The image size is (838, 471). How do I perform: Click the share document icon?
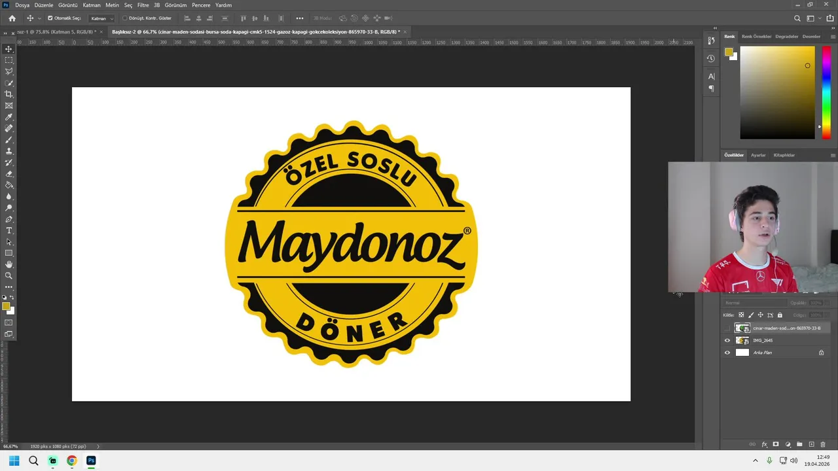pyautogui.click(x=830, y=18)
